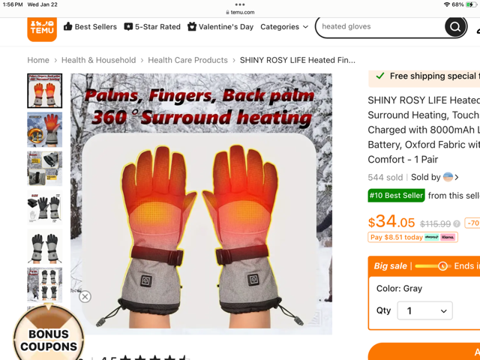Expand seller details via the chevron arrow

457,177
